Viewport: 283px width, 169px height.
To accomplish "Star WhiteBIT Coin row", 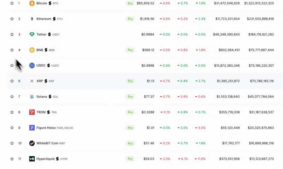I will coord(12,143).
